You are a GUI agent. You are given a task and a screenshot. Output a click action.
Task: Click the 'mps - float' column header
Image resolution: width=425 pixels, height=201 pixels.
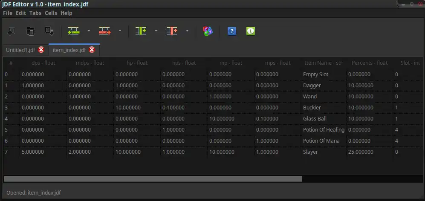tap(278, 63)
